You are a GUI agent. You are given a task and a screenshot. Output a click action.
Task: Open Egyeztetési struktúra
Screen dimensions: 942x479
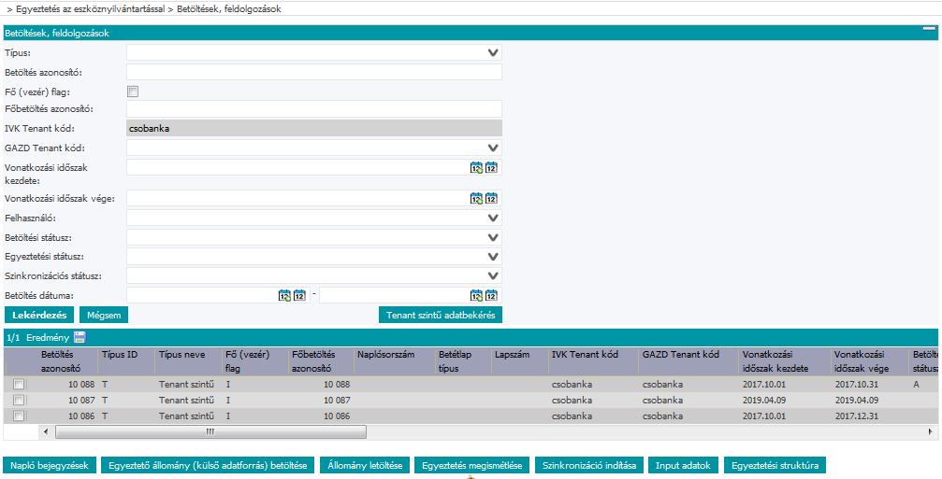click(775, 465)
